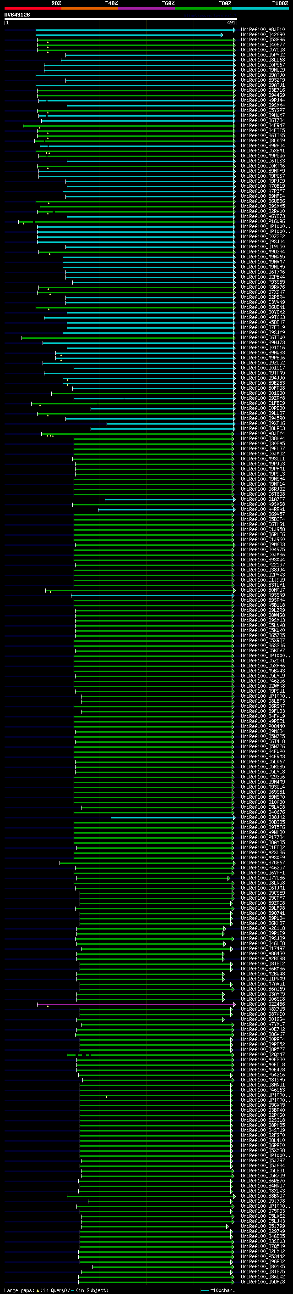The image size is (293, 1294).
Task: Click UniRef100_B6UE86 label
Action: (x=263, y=202)
